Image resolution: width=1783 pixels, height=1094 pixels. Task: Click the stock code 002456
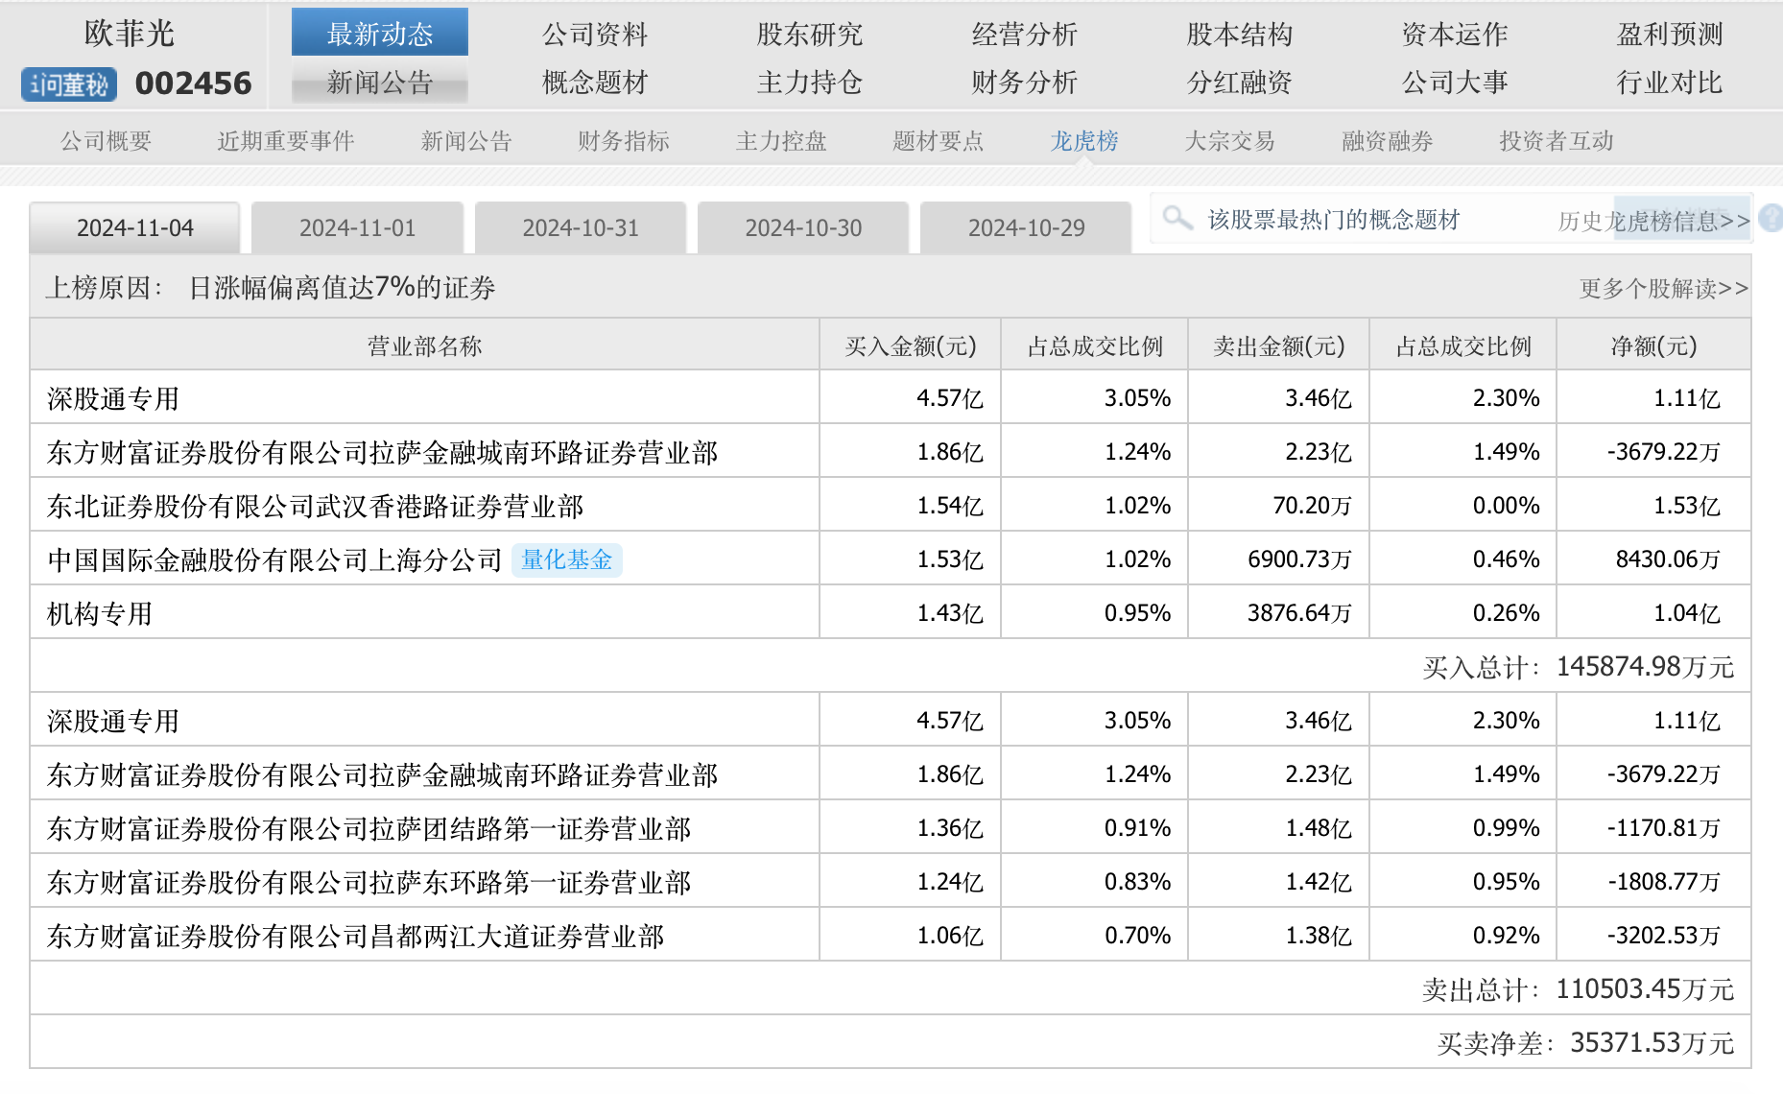pyautogui.click(x=194, y=83)
